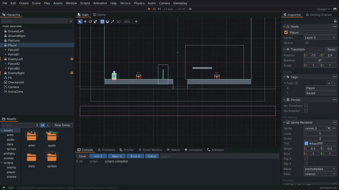Select the move tool
Viewport: 339px width, 190px height.
(85, 21)
